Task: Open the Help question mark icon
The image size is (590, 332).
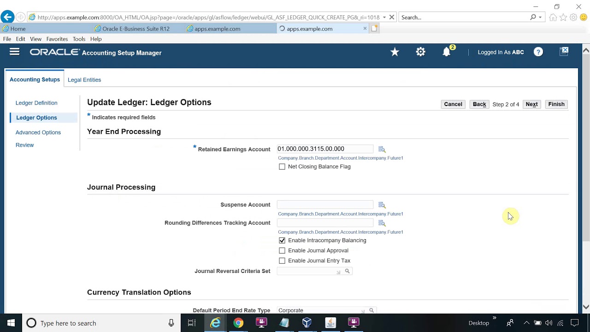Action: pyautogui.click(x=538, y=52)
